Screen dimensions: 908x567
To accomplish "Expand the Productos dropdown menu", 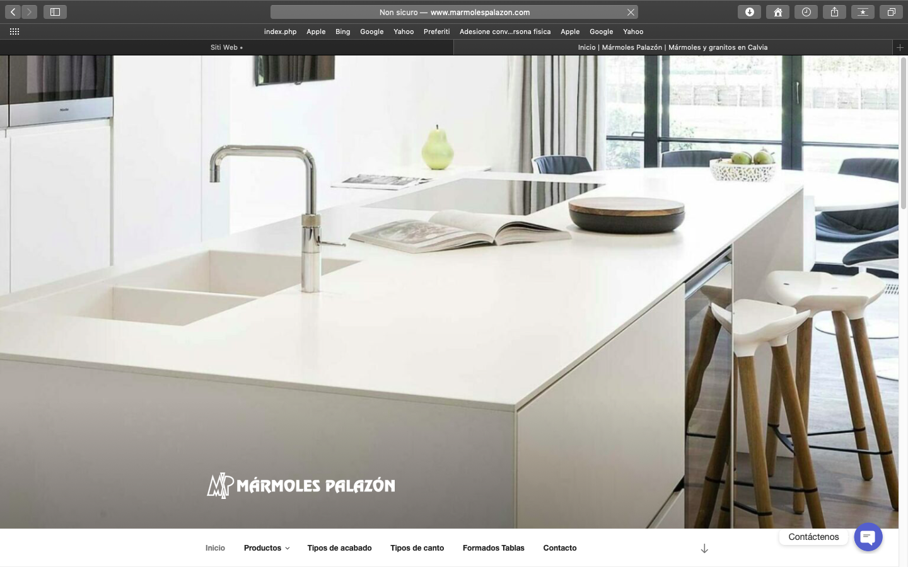I will point(267,548).
